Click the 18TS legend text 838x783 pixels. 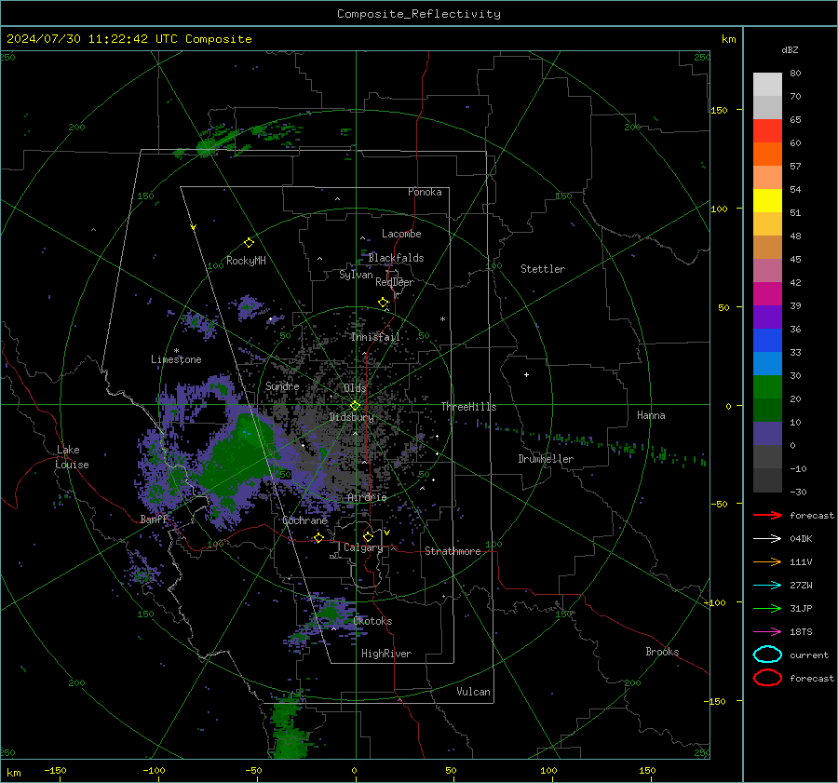point(801,632)
